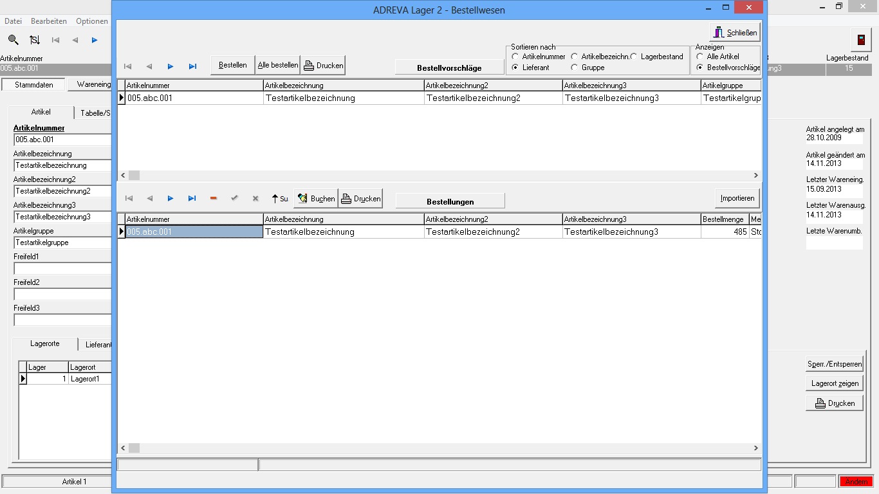Click Drucken in Bestellungen toolbar

[x=360, y=199]
